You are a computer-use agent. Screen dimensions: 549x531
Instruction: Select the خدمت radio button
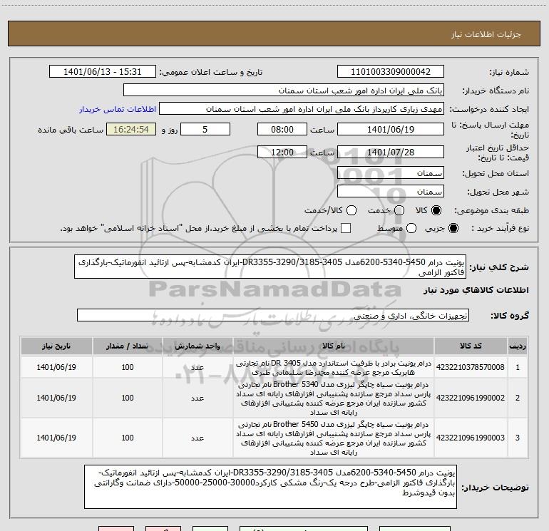tap(399, 210)
